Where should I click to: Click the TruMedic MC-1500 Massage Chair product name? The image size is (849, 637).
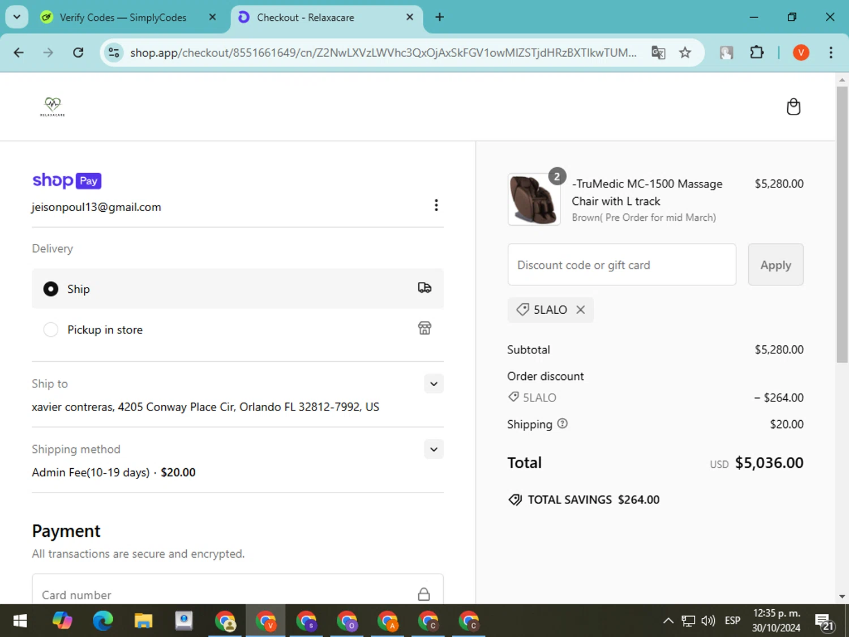coord(647,193)
